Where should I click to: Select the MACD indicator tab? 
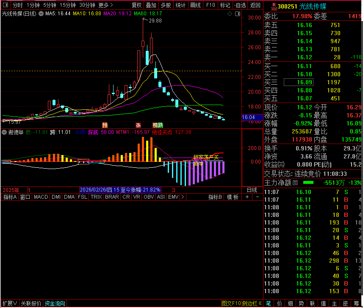pyautogui.click(x=41, y=197)
